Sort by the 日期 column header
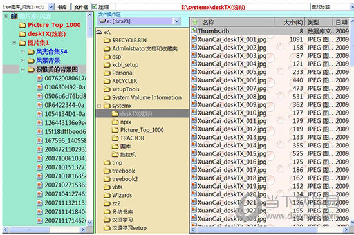The image size is (354, 235). (x=341, y=22)
